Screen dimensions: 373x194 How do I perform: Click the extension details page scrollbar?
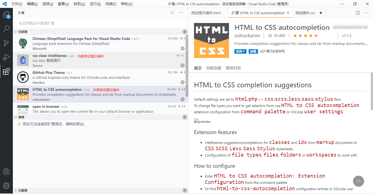pyautogui.click(x=372, y=91)
